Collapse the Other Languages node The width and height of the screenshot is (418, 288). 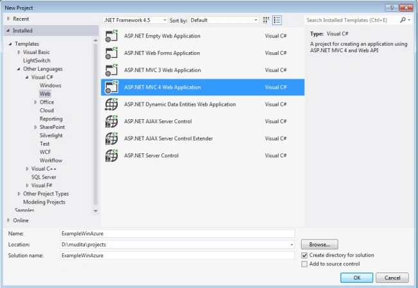19,69
